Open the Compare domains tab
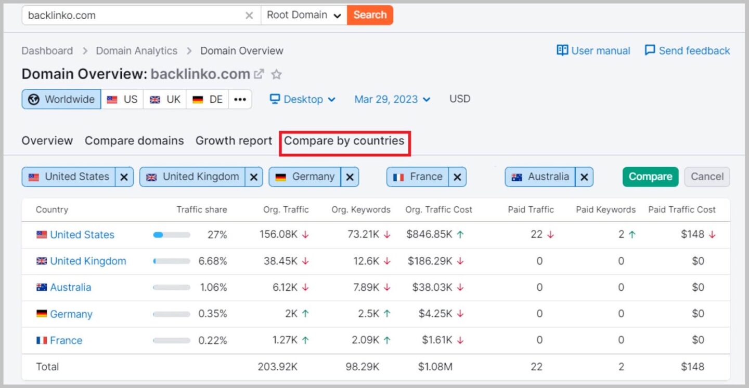The image size is (749, 388). 134,140
